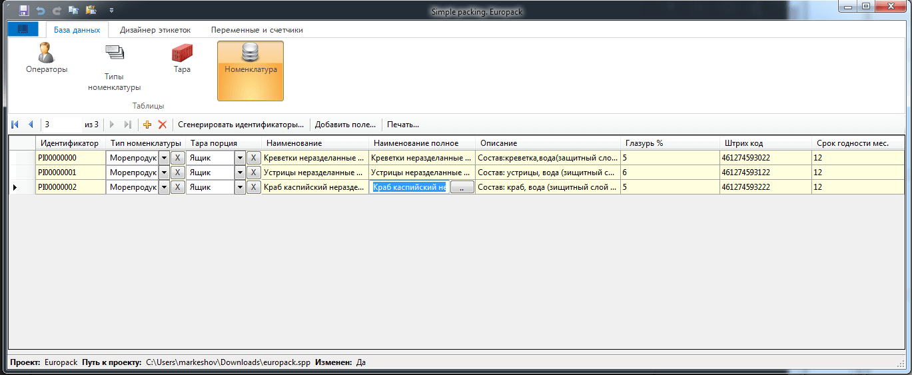The image size is (912, 375).
Task: Go to previous record arrow
Action: [30, 125]
